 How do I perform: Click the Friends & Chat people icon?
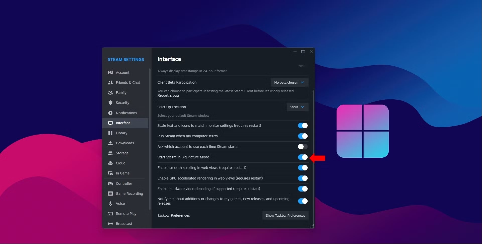coord(110,83)
